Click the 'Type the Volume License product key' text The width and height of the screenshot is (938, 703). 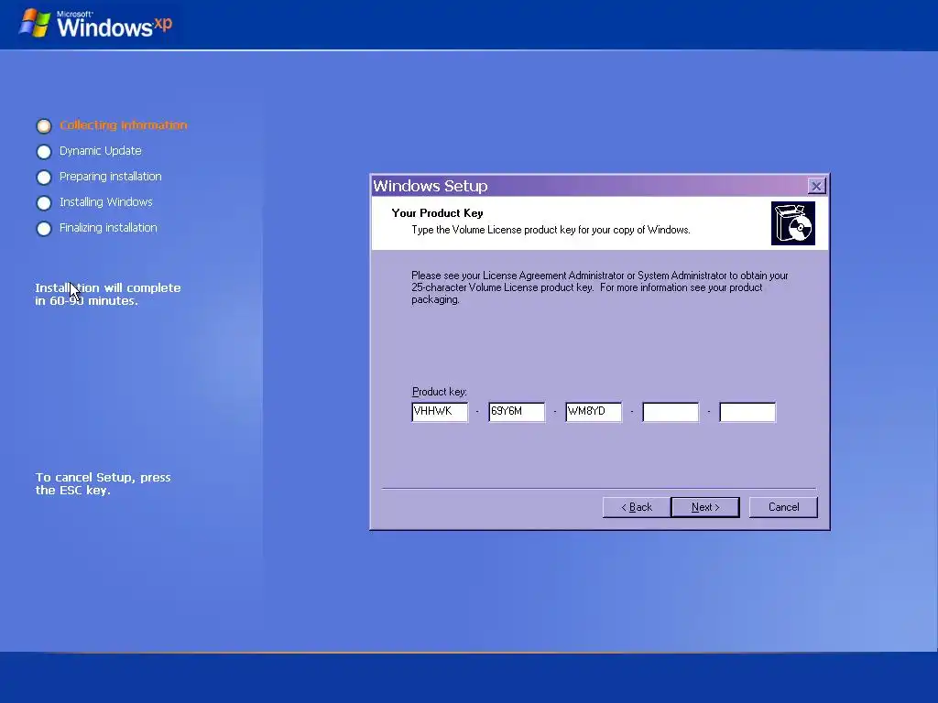click(551, 230)
